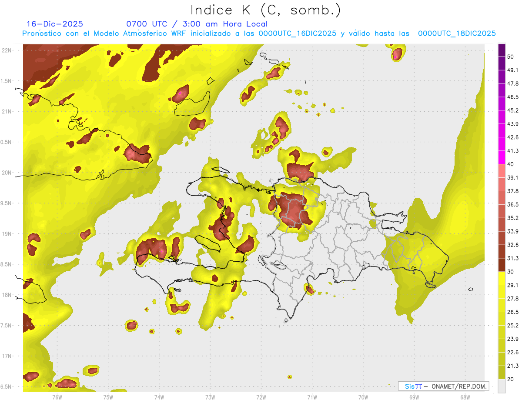This screenshot has height=403, width=522.
Task: Click the color bar value 37.8
Action: click(x=513, y=191)
